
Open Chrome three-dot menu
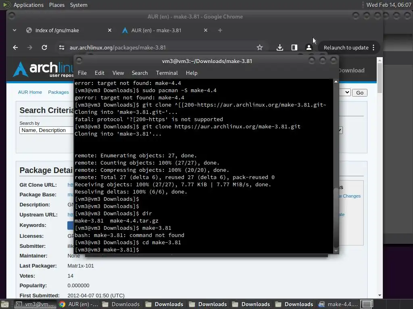pos(373,47)
